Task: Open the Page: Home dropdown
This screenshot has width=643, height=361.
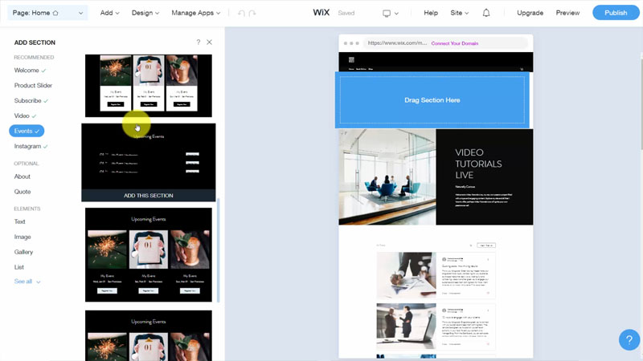Action: click(x=45, y=13)
